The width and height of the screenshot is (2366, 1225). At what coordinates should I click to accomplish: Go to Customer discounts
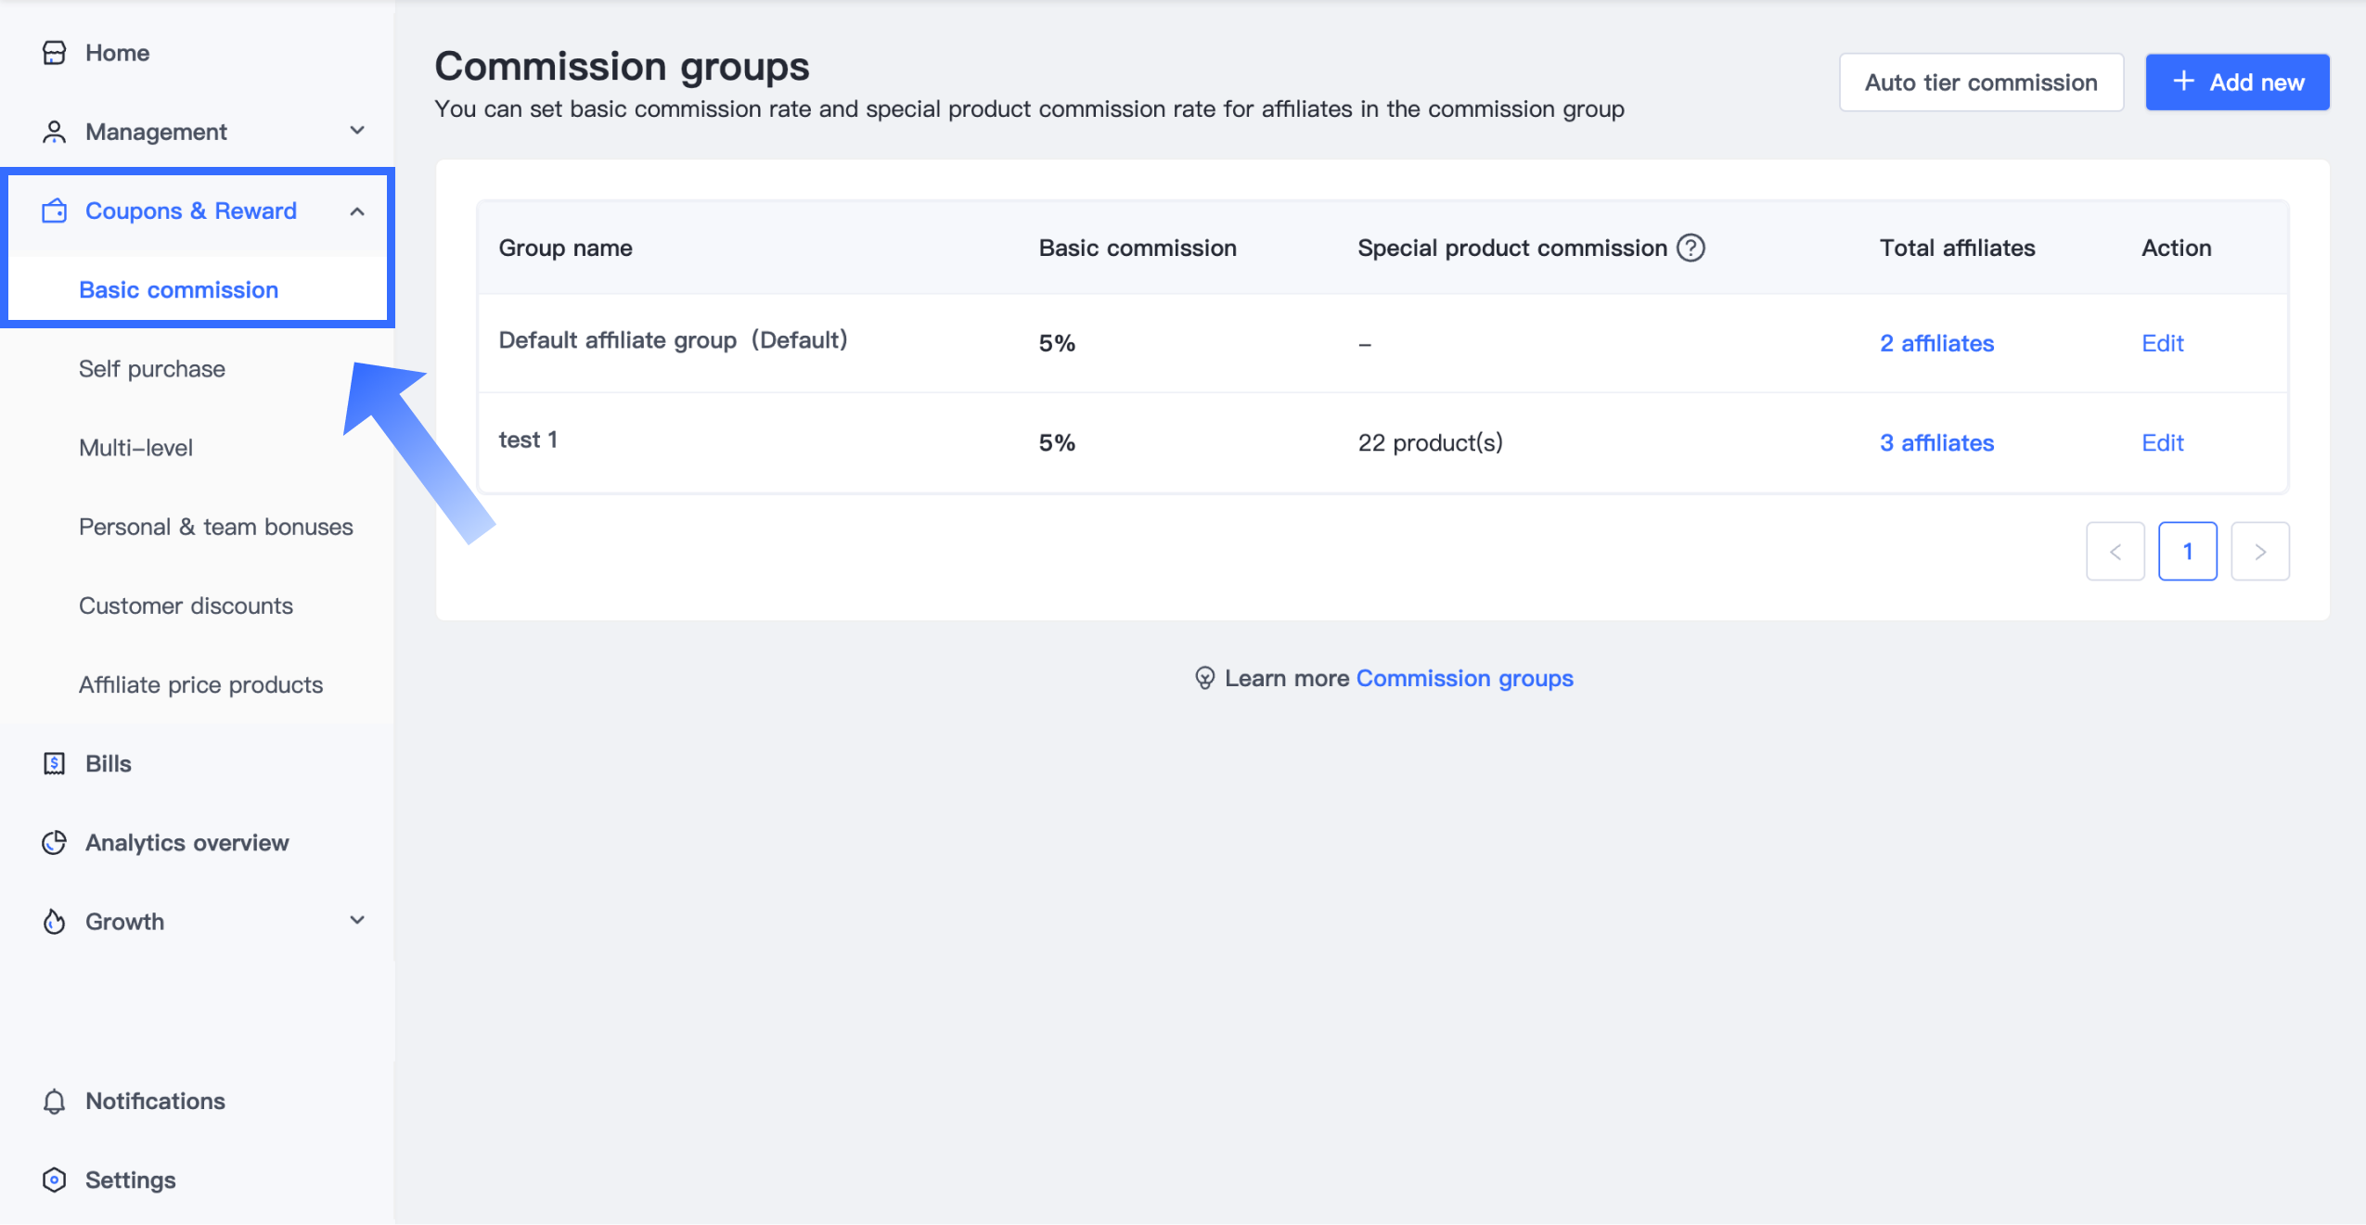tap(186, 606)
